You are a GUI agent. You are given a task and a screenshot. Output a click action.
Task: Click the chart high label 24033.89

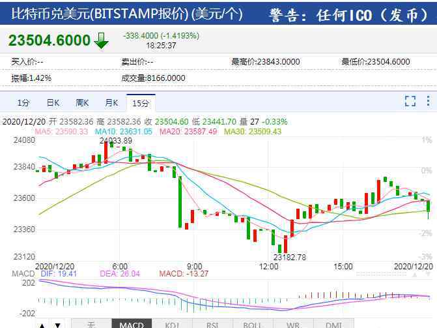(116, 141)
